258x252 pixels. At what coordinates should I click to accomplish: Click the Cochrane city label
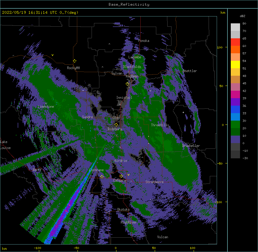[96, 170]
